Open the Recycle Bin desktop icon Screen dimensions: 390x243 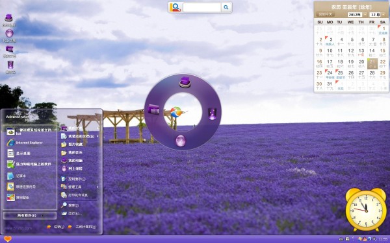click(10, 67)
